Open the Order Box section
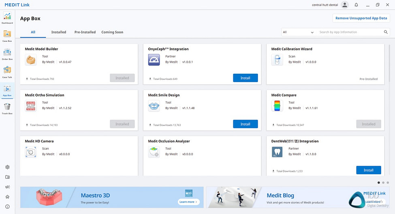This screenshot has width=395, height=214. pos(7,53)
